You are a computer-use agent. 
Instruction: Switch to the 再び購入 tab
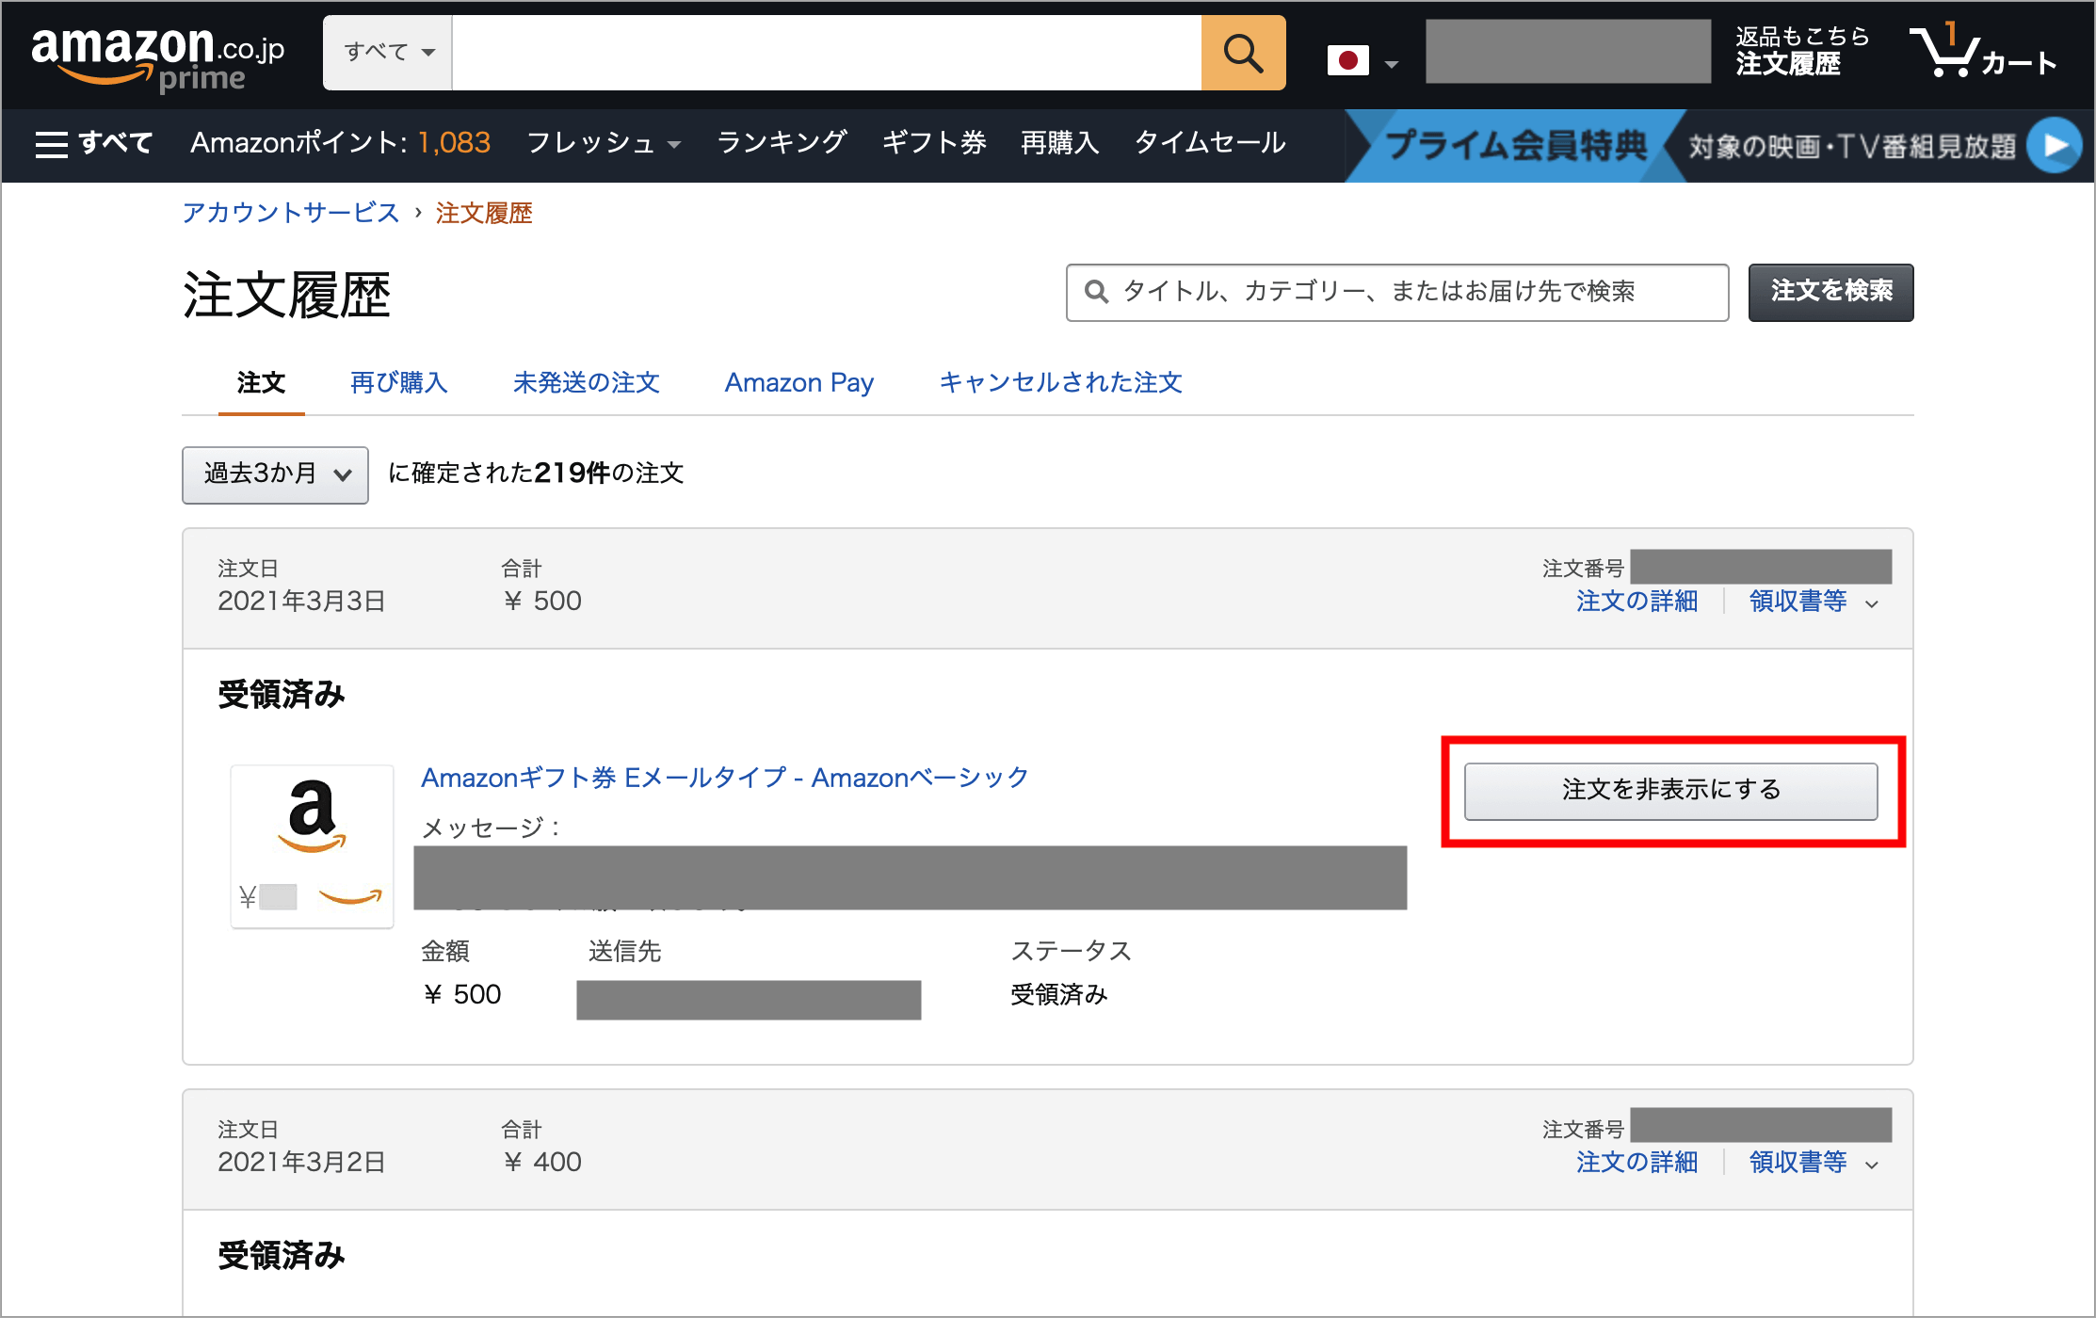tap(399, 383)
